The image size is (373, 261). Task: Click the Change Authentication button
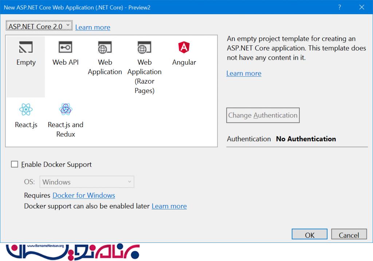point(263,115)
